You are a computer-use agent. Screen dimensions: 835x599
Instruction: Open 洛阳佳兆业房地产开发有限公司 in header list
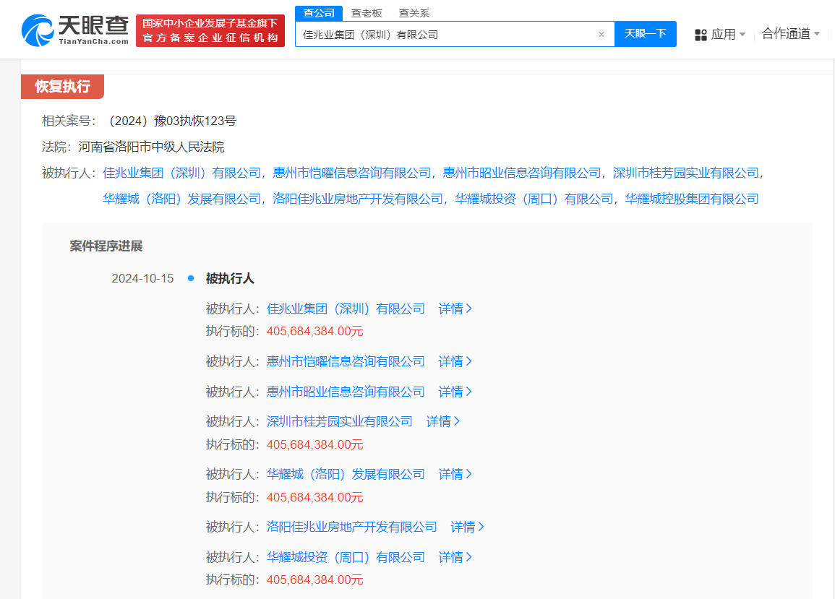[358, 199]
